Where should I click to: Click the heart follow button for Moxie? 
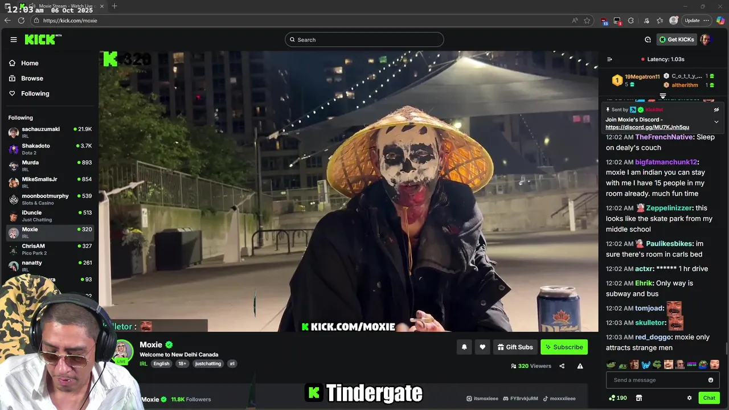(482, 347)
